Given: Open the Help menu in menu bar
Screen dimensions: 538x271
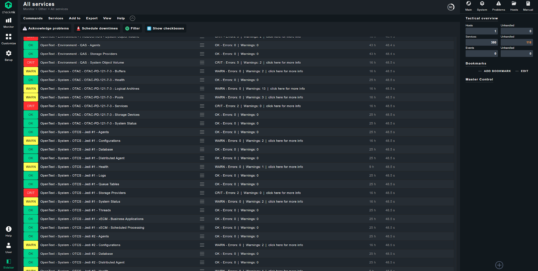Looking at the screenshot, I should click(121, 18).
